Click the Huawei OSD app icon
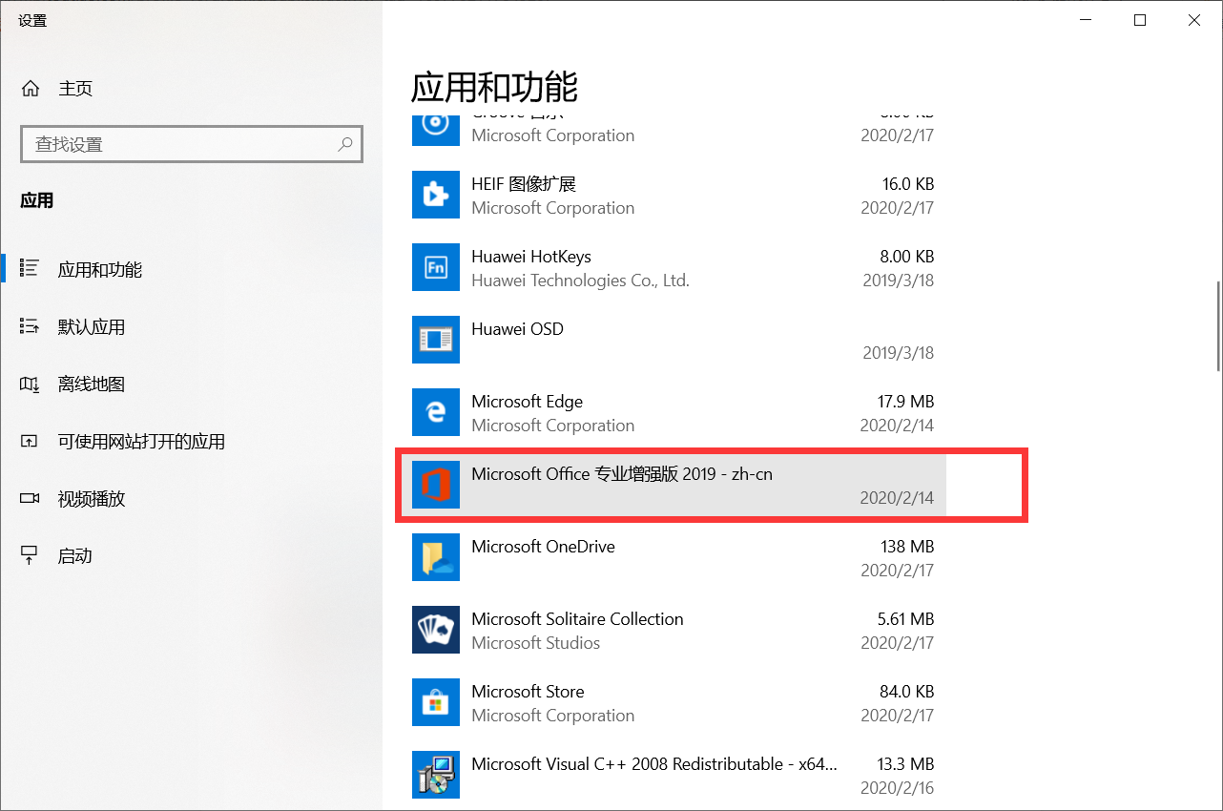1223x811 pixels. pyautogui.click(x=436, y=341)
